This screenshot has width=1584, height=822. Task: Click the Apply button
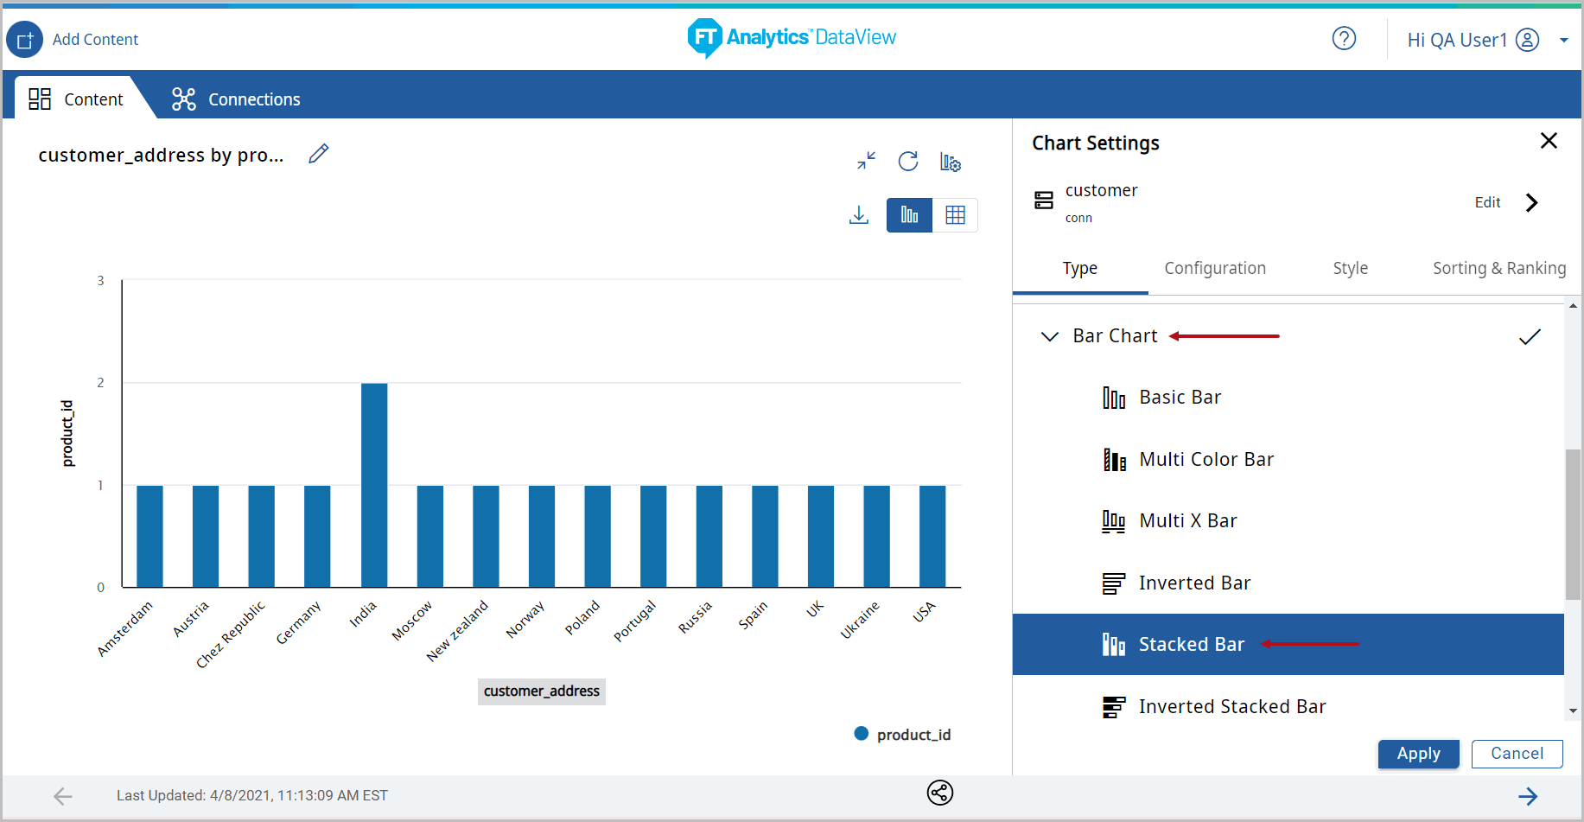pyautogui.click(x=1418, y=754)
